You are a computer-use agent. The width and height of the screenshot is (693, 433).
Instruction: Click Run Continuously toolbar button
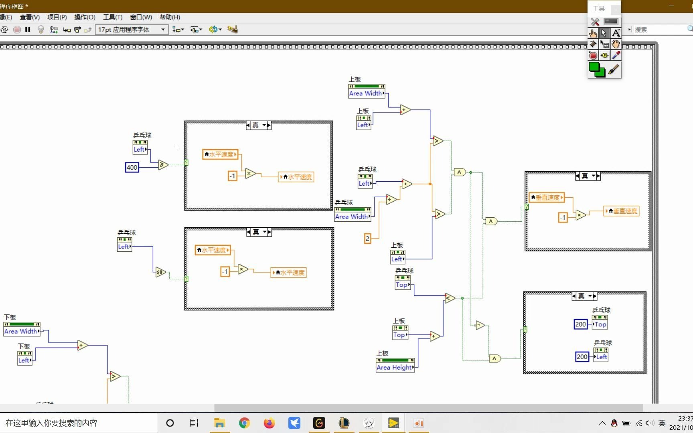click(x=5, y=29)
